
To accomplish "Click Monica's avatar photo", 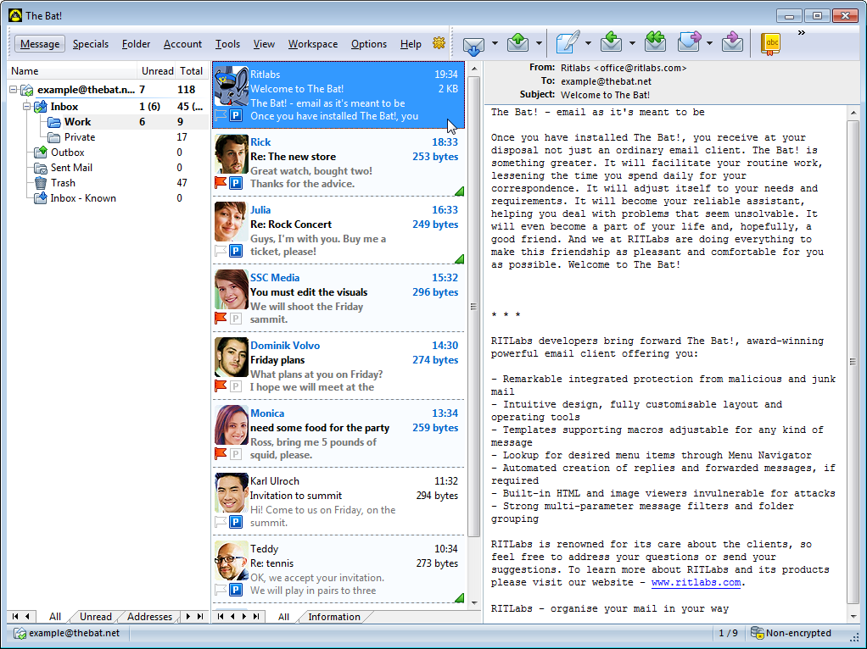I will (x=231, y=425).
